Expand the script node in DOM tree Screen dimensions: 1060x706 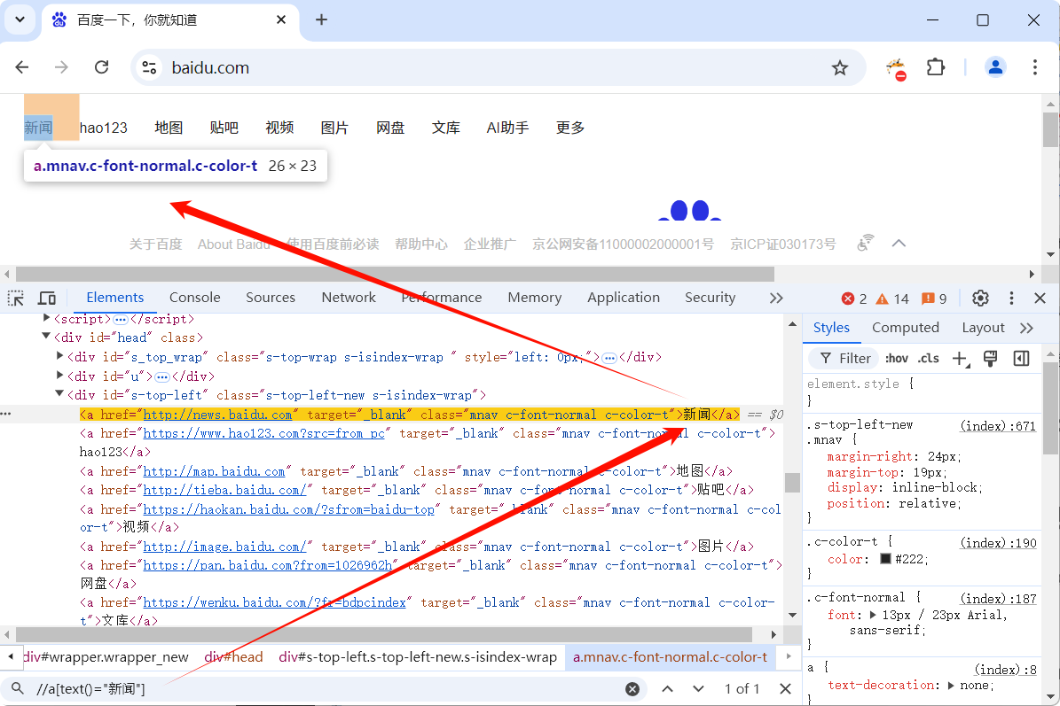point(47,318)
